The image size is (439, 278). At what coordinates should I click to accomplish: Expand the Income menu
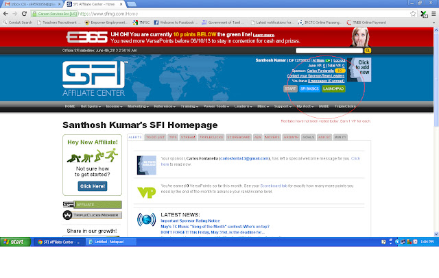pos(114,106)
